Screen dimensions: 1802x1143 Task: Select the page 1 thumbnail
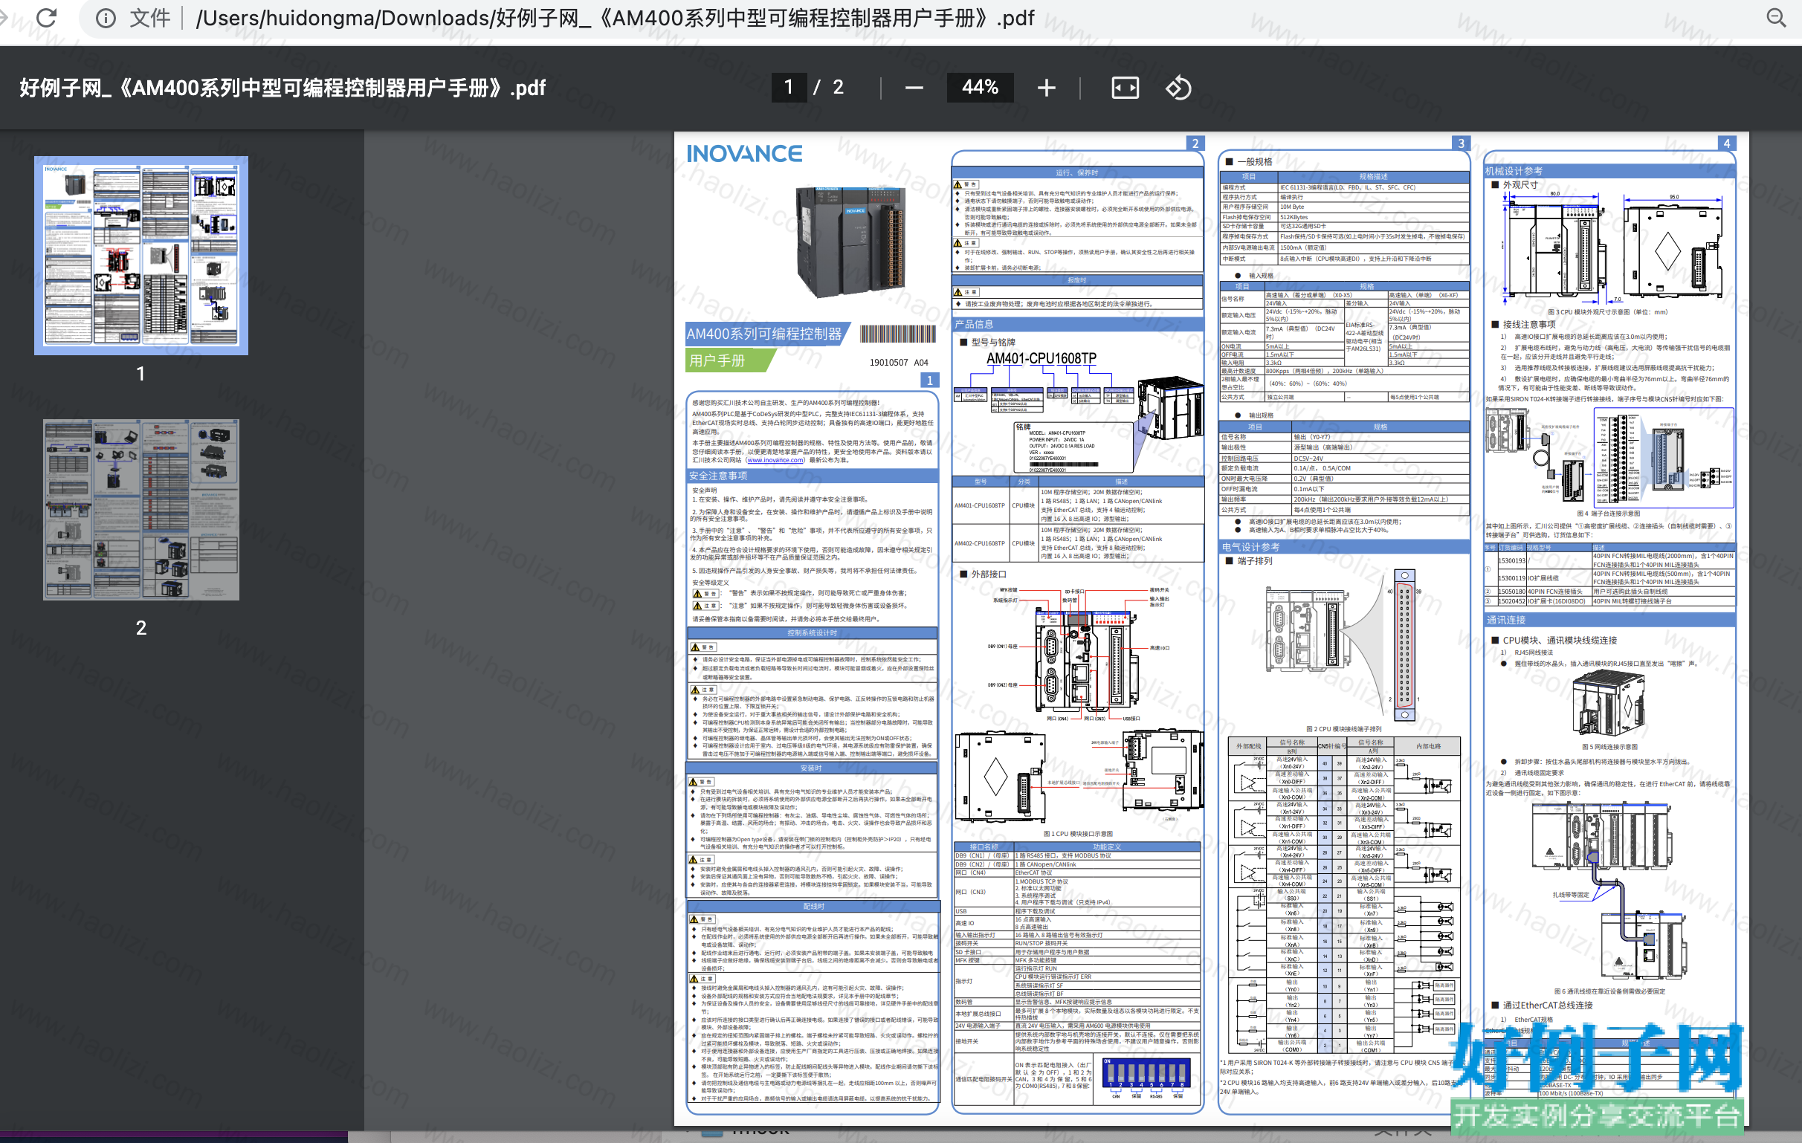[141, 255]
